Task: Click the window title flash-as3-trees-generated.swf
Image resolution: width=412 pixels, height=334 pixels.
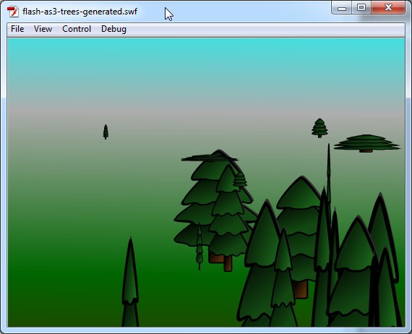Action: click(x=80, y=12)
